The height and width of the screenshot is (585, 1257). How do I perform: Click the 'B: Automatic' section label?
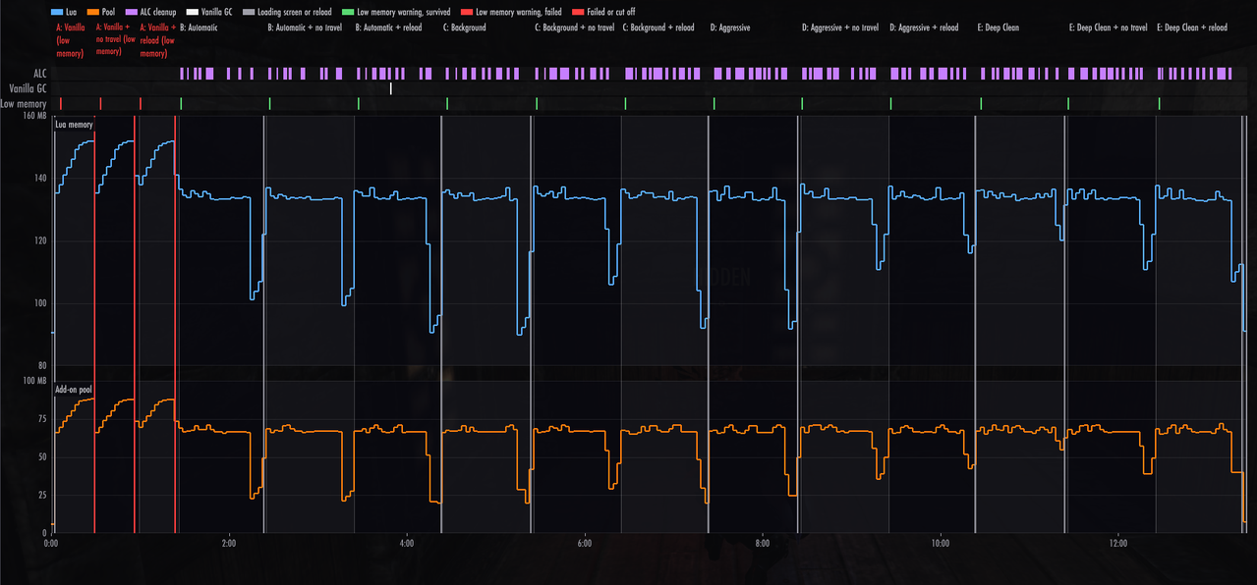(199, 27)
